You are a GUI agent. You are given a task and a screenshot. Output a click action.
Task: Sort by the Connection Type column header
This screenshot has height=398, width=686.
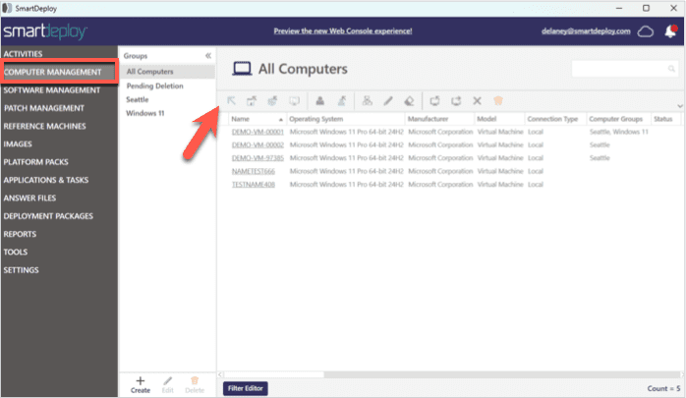[555, 119]
